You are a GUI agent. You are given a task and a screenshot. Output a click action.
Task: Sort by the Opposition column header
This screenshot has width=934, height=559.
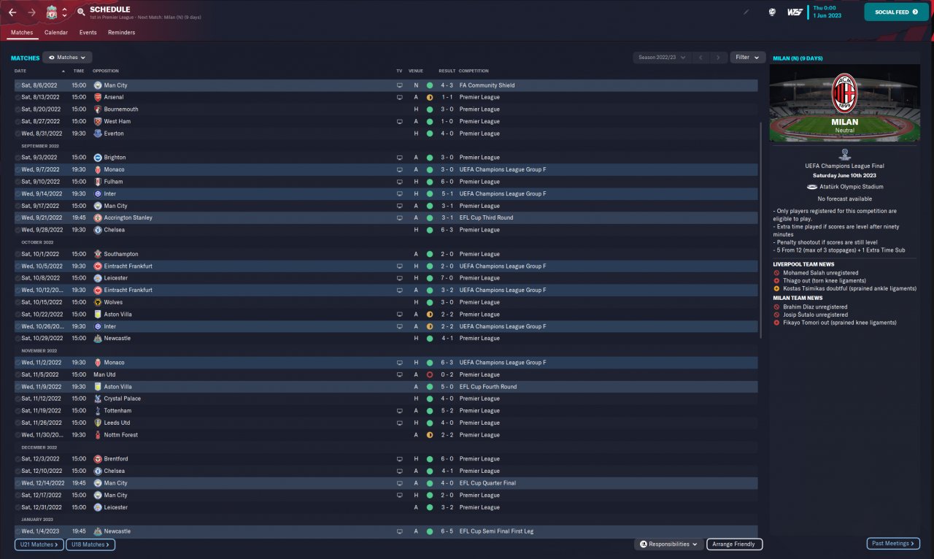point(106,71)
